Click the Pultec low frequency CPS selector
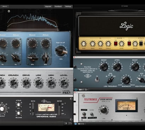Viewport: 145px width, 130px height. pyautogui.click(x=110, y=80)
